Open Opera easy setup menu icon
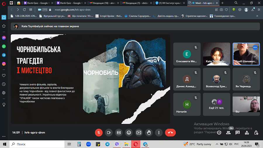 tap(259, 10)
